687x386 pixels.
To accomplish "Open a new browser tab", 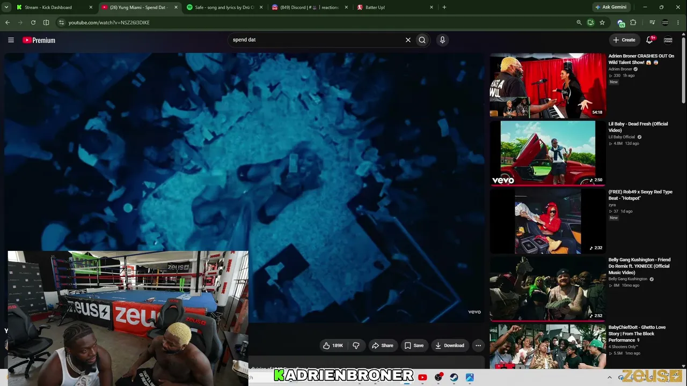I will click(444, 8).
